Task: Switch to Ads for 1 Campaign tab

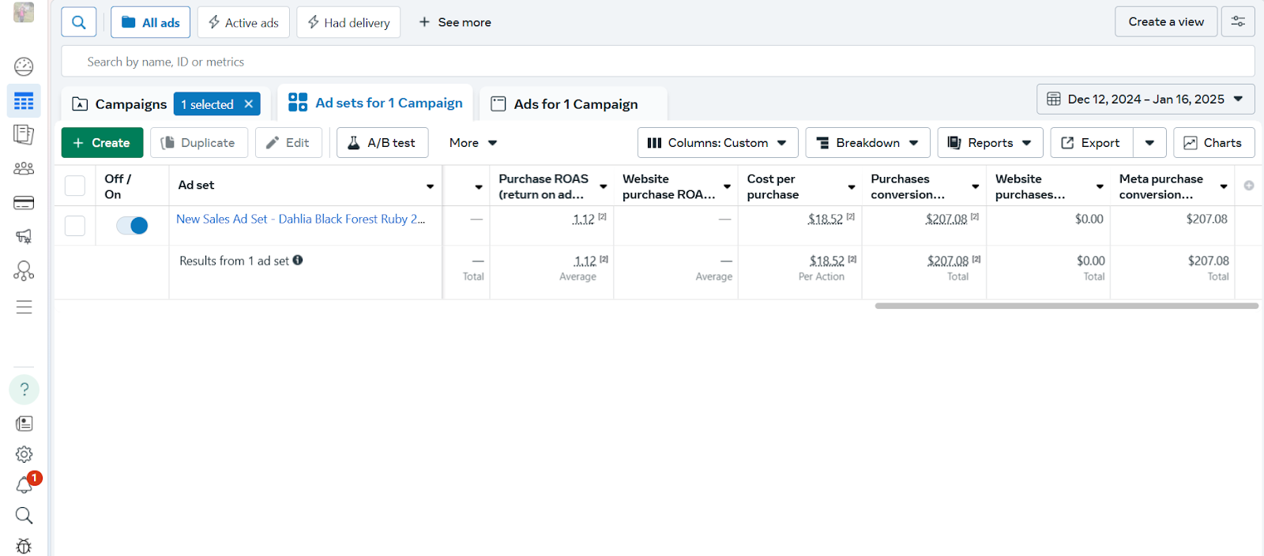Action: (574, 104)
